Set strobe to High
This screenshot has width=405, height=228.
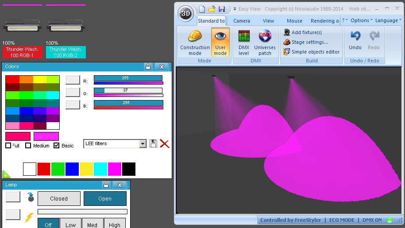(115, 224)
